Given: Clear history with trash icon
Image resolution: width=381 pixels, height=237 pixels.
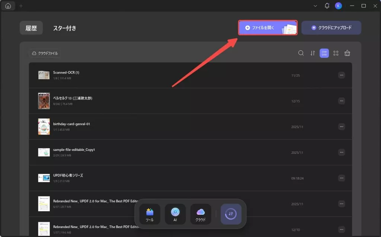Looking at the screenshot, I should pyautogui.click(x=347, y=53).
